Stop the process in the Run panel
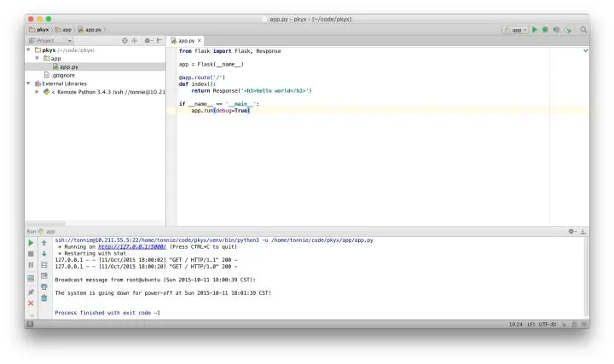The image size is (614, 364). point(31,254)
